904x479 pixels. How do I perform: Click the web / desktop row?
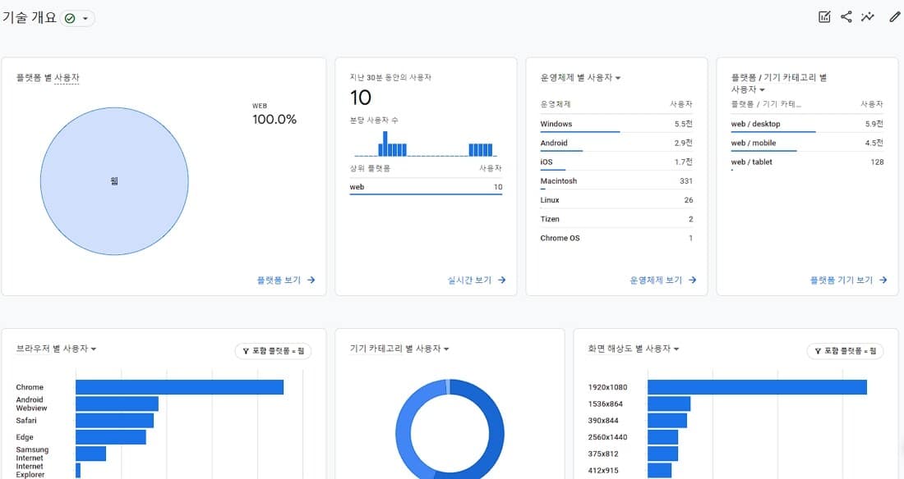click(x=807, y=124)
